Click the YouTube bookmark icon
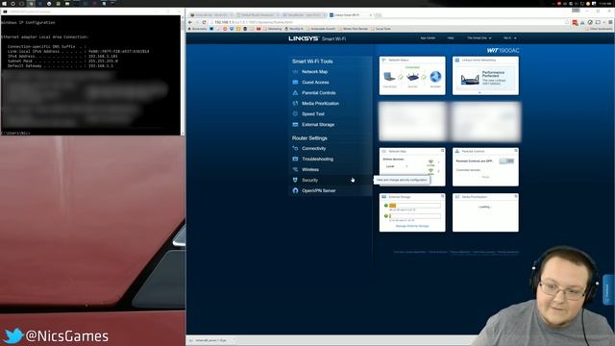615x346 pixels. click(x=258, y=29)
